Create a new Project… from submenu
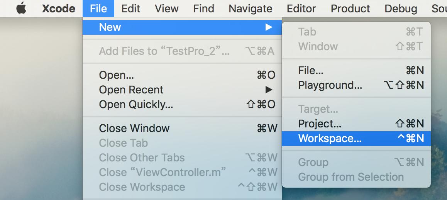Image resolution: width=447 pixels, height=200 pixels. tap(356, 124)
